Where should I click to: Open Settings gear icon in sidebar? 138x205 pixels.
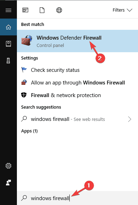(8, 166)
